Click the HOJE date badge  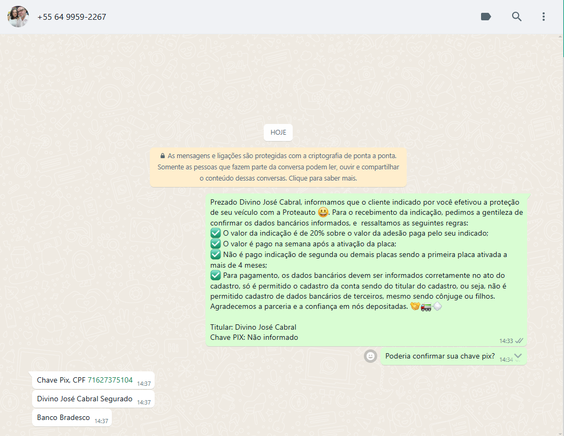pyautogui.click(x=278, y=133)
